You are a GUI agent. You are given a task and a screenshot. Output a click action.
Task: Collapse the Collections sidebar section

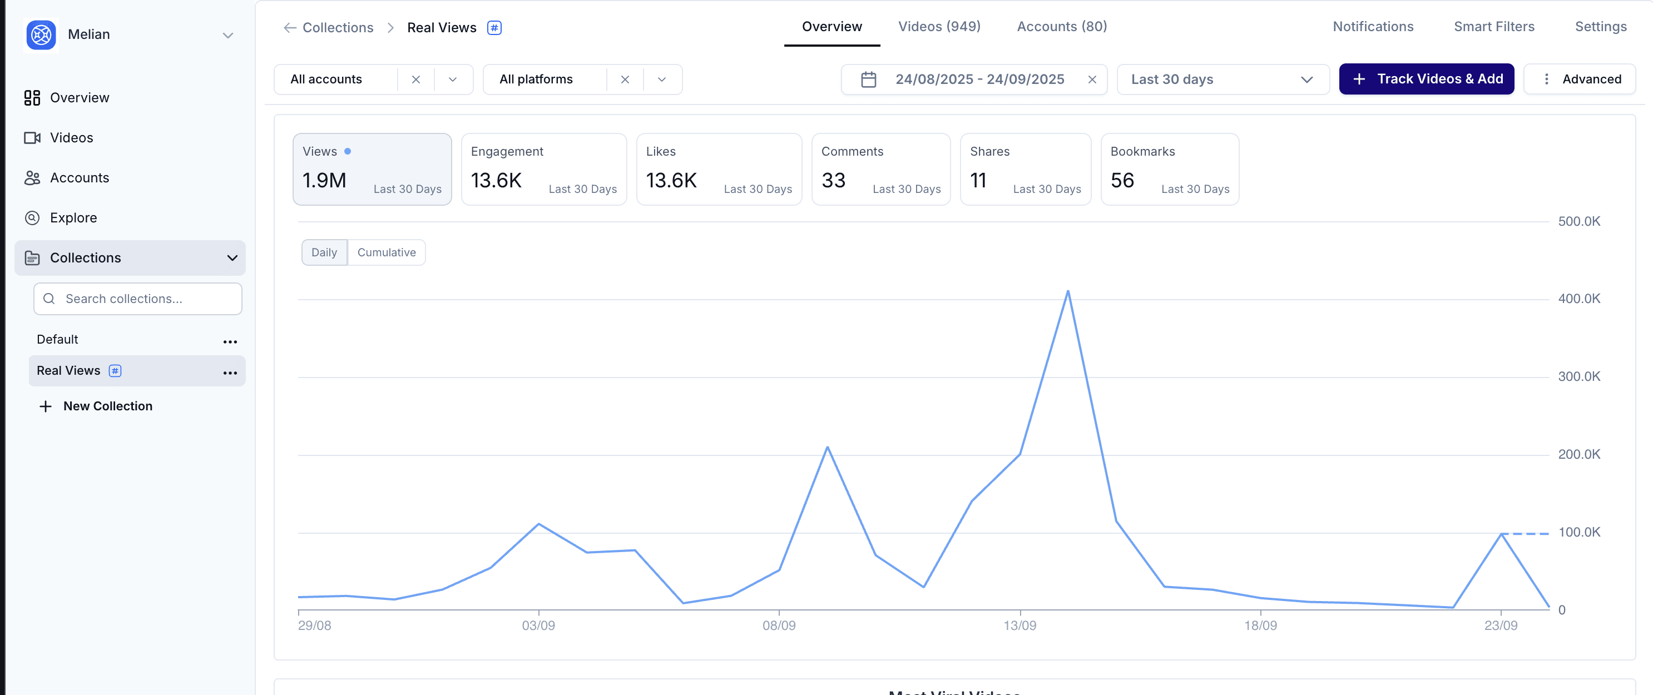231,258
